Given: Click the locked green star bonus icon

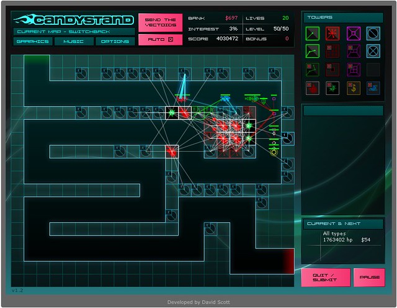Looking at the screenshot, I should (332, 88).
